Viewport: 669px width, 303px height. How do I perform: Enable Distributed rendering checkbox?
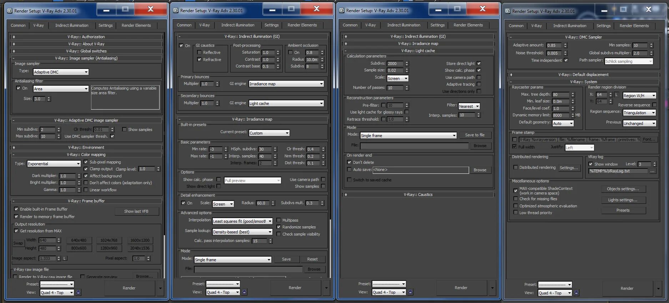tap(515, 167)
